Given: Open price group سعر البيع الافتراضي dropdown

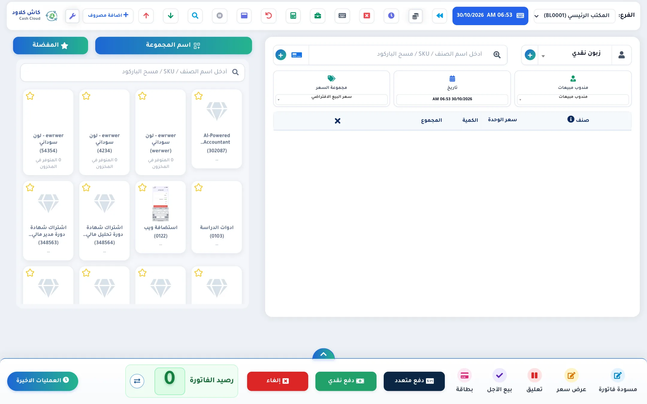Looking at the screenshot, I should tap(332, 99).
